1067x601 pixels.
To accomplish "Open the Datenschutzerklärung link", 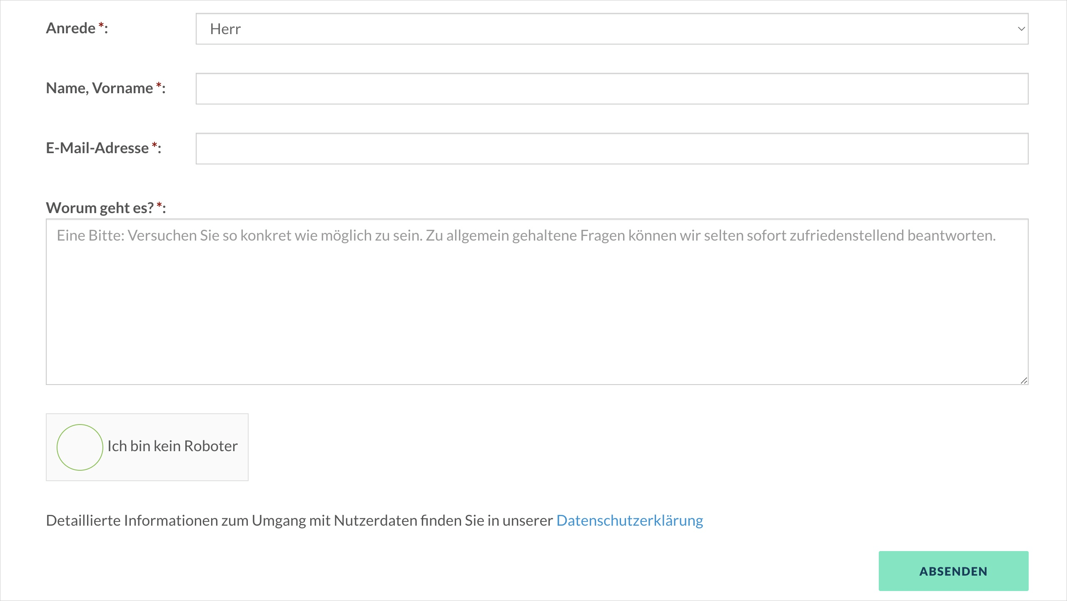I will (629, 520).
